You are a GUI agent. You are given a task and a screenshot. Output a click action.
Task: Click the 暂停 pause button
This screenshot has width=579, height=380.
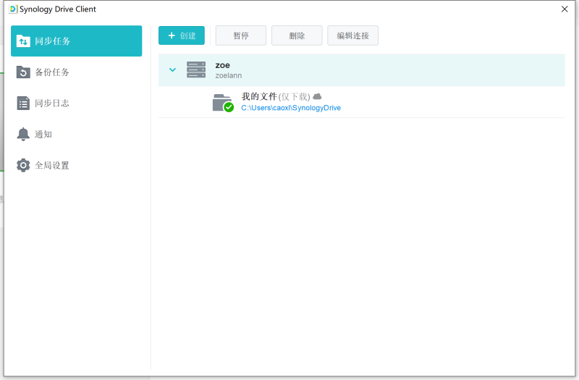pos(241,35)
